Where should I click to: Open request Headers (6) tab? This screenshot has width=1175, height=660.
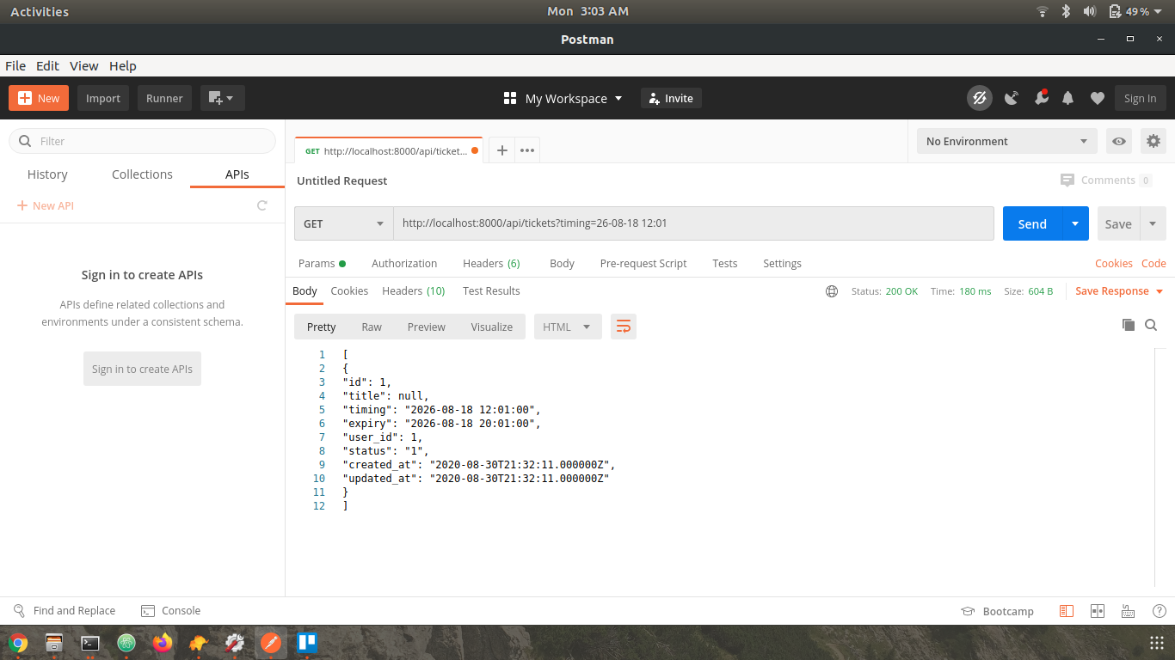(491, 263)
